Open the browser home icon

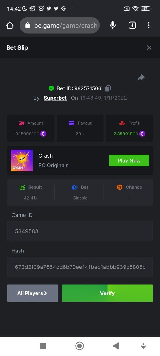pyautogui.click(x=10, y=26)
